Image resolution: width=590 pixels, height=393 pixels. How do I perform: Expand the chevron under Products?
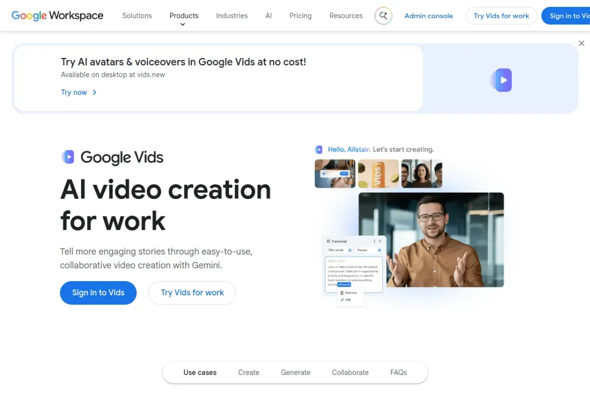(x=183, y=24)
